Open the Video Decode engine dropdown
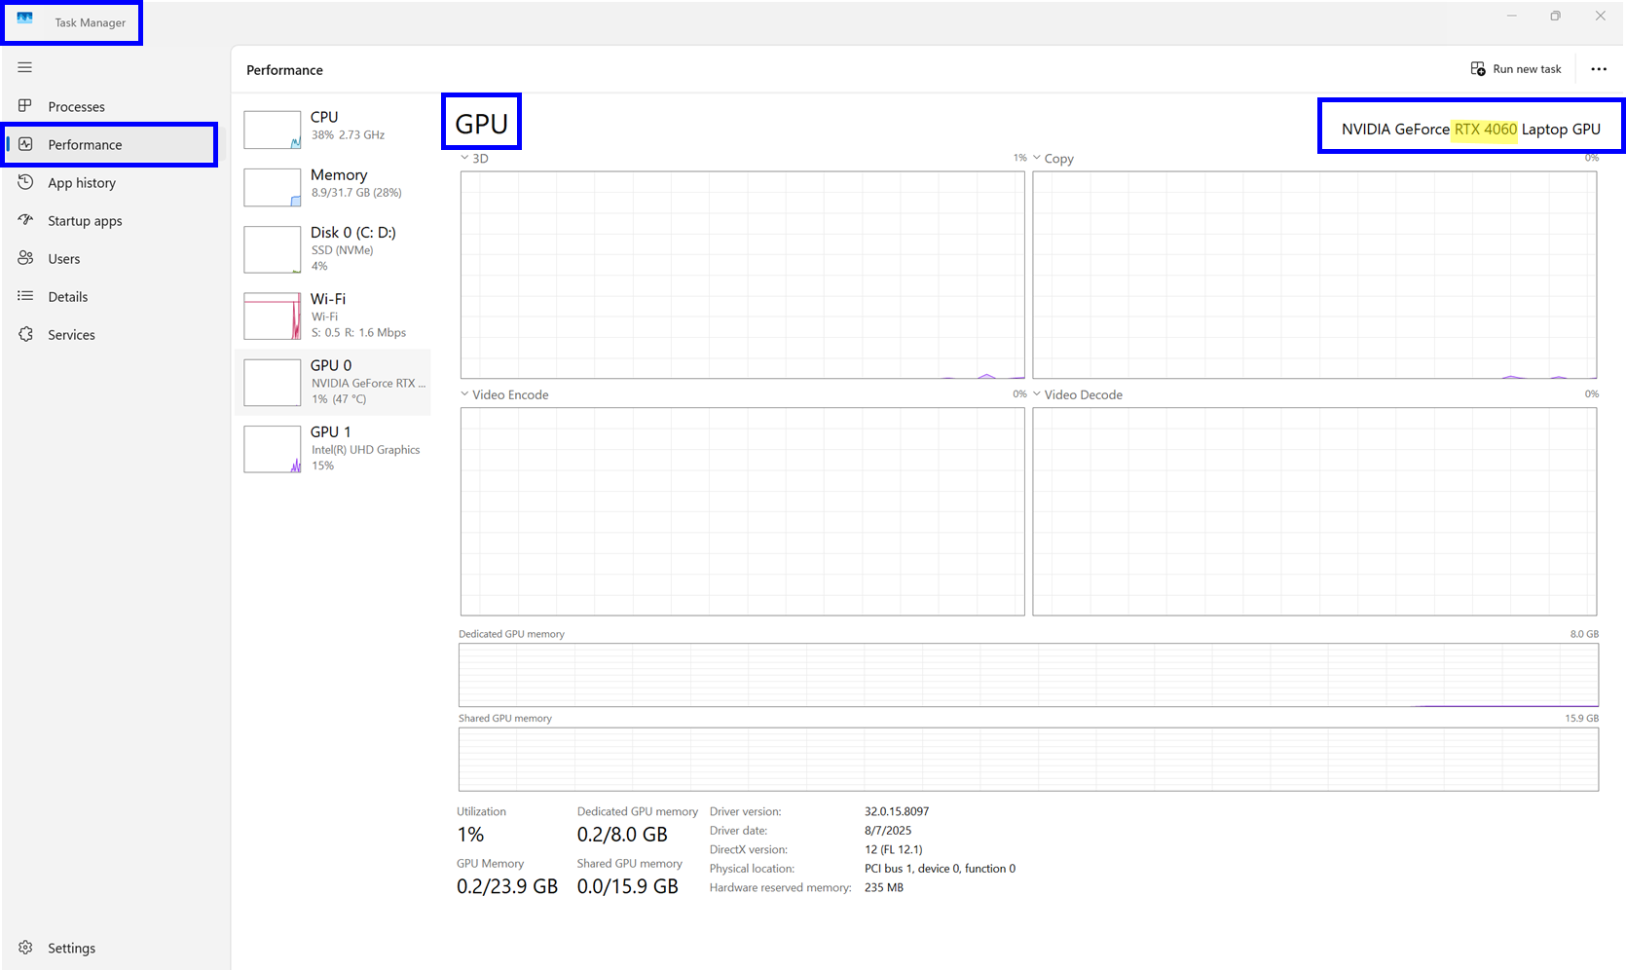1626x970 pixels. [x=1038, y=394]
